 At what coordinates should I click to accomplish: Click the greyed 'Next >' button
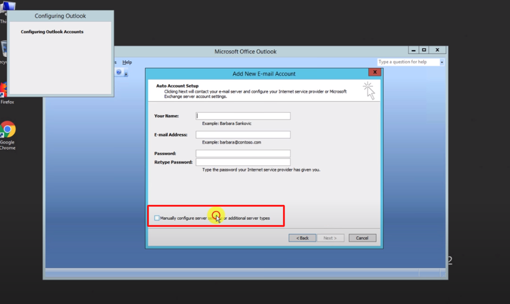(330, 238)
